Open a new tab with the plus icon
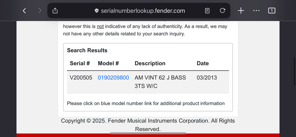Viewport: 296px width, 137px height. tap(241, 11)
